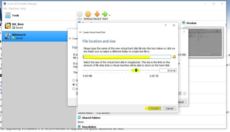Click the help question mark icon

tap(165, 26)
